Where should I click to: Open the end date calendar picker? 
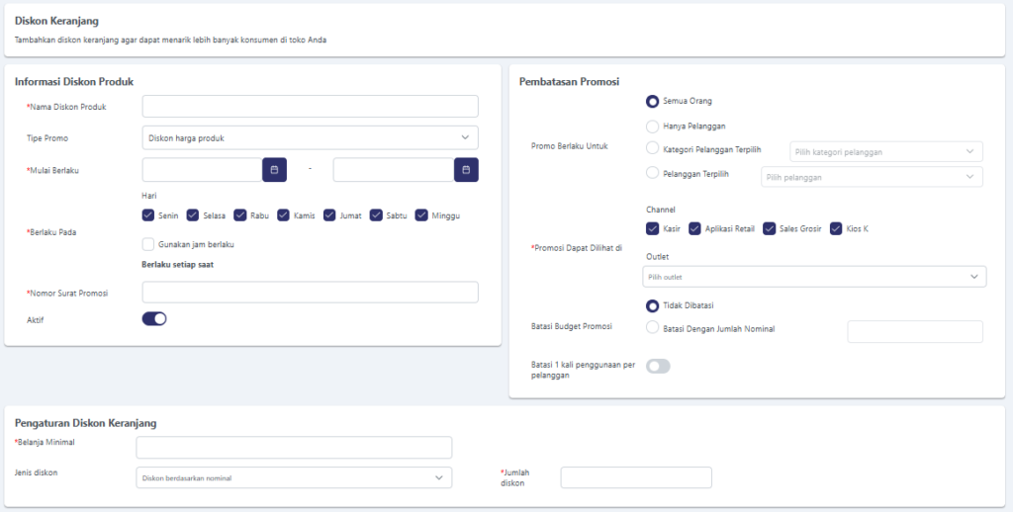(x=466, y=170)
